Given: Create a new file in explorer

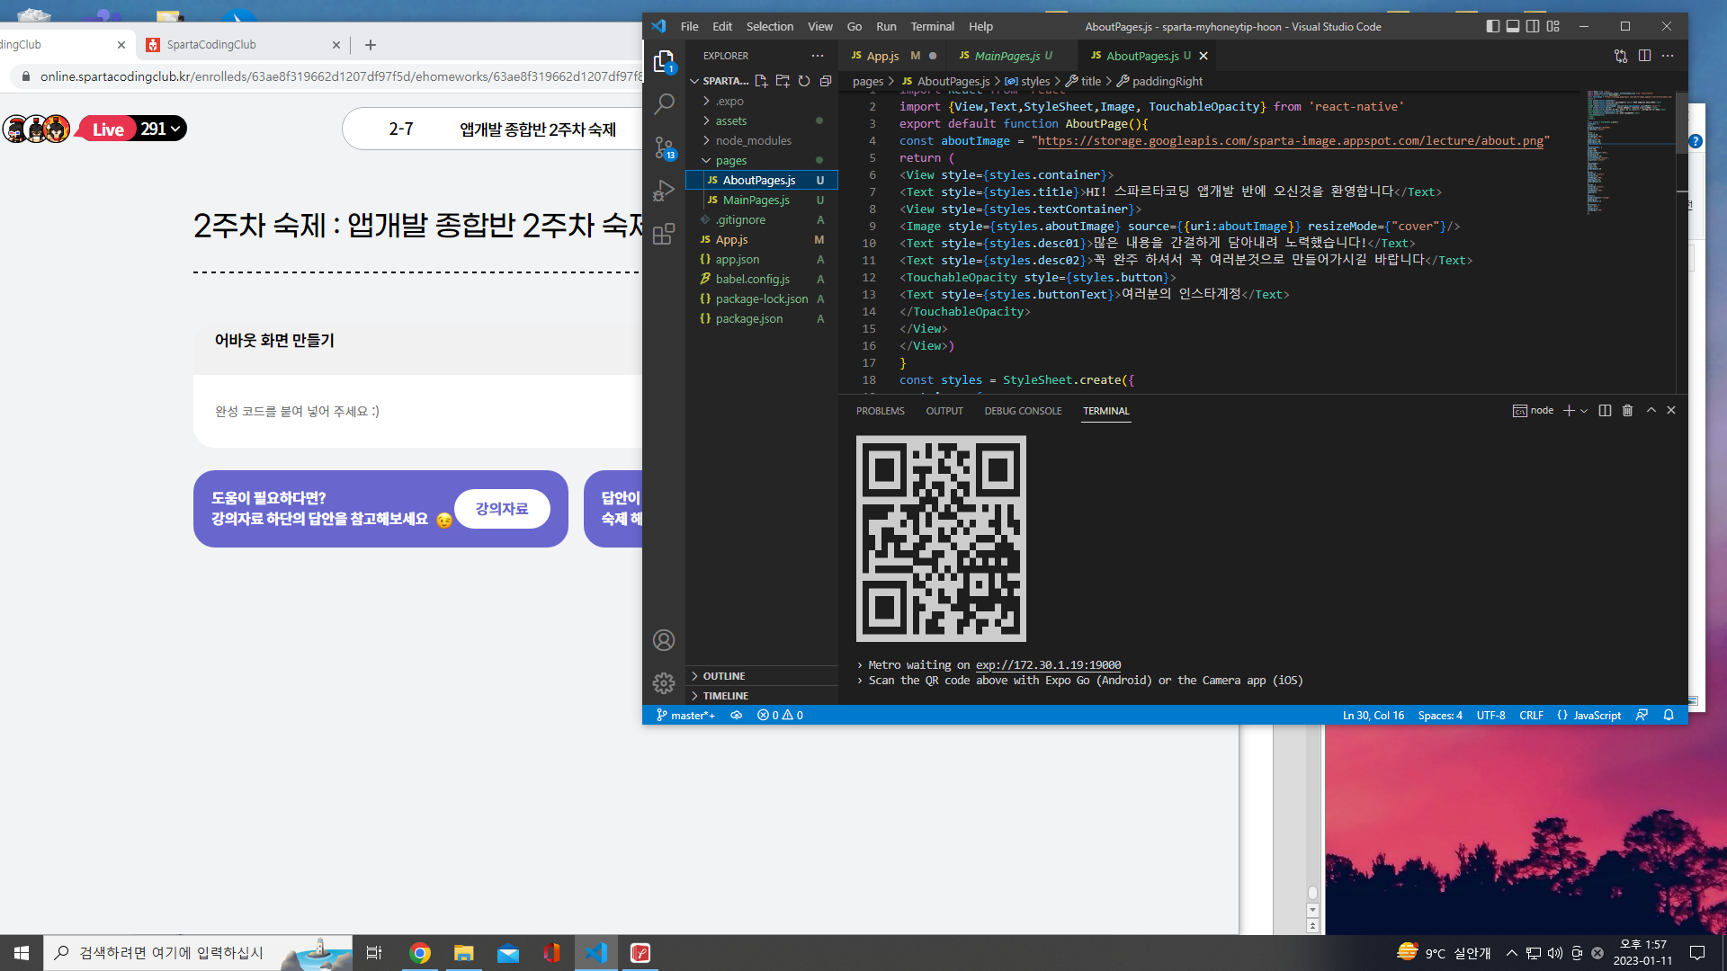Looking at the screenshot, I should click(761, 81).
